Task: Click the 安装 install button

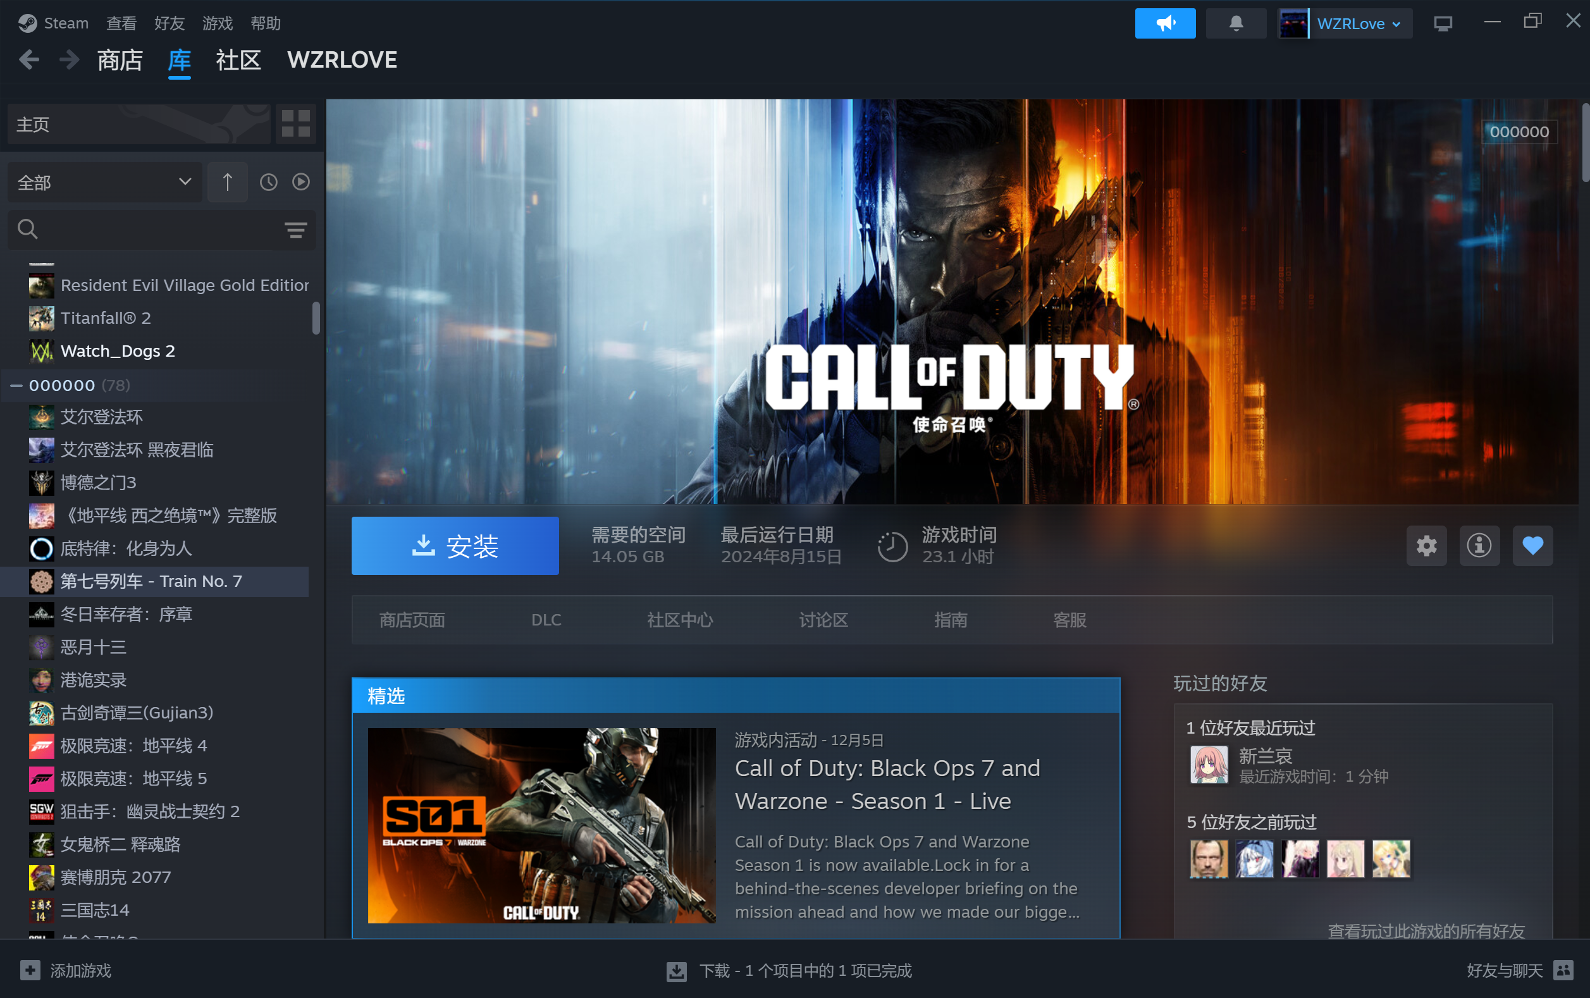Action: tap(455, 546)
